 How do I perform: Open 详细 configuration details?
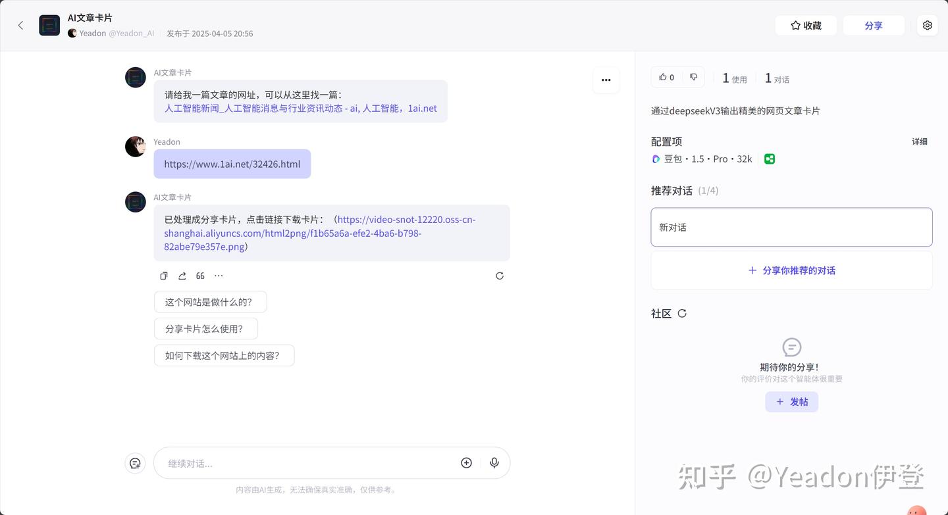(920, 141)
